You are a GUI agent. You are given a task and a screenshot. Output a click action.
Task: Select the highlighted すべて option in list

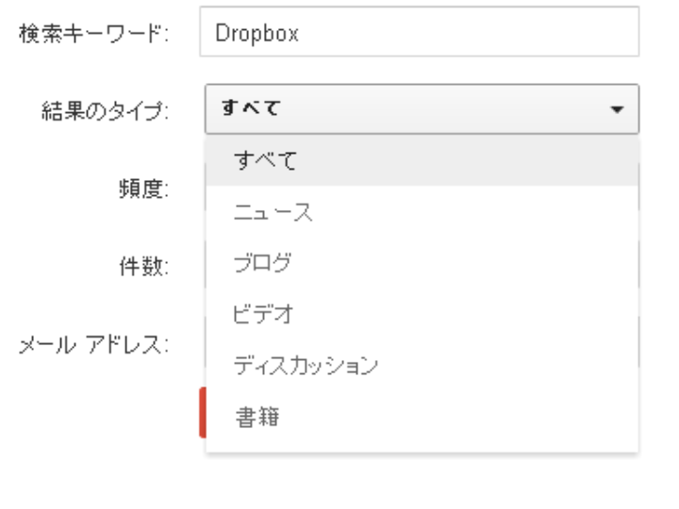[422, 160]
